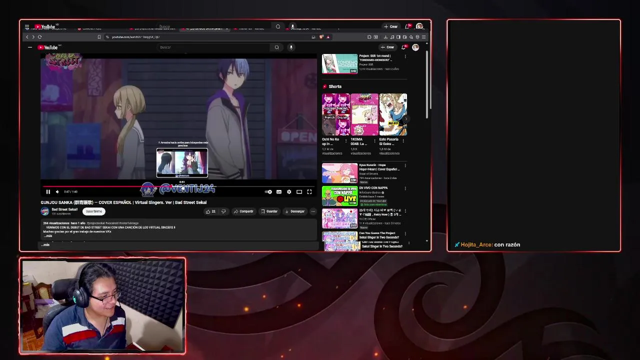Screen dimensions: 640x360
Task: Open more actions menu beside Descargar
Action: (313, 211)
